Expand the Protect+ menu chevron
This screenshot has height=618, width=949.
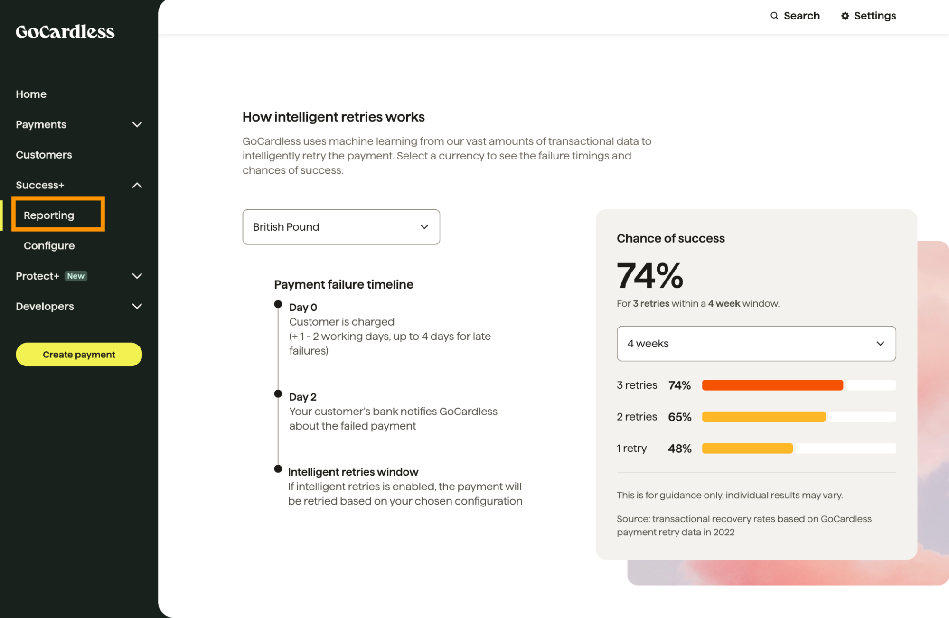[137, 276]
